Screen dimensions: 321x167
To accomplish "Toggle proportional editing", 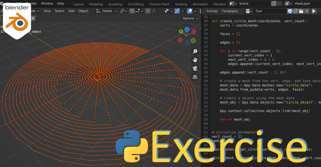I will tap(148, 11).
